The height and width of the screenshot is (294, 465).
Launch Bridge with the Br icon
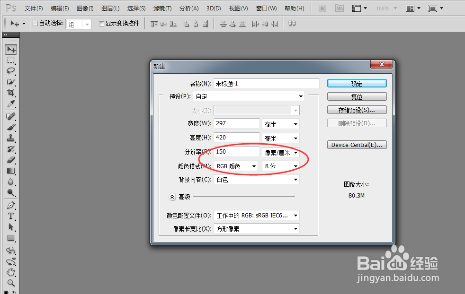tap(322, 9)
